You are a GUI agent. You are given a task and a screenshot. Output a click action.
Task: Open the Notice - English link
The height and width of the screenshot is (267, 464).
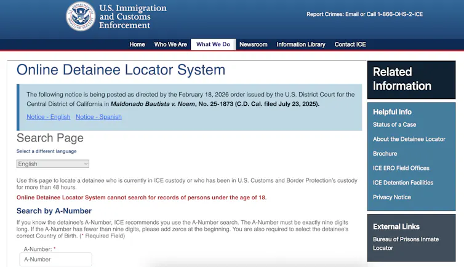[49, 117]
